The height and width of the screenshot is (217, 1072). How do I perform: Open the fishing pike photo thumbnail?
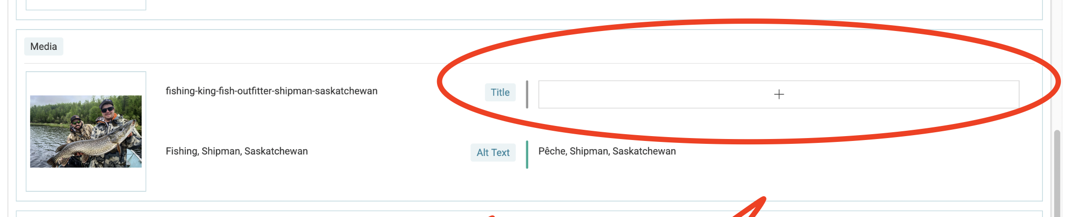tap(86, 131)
